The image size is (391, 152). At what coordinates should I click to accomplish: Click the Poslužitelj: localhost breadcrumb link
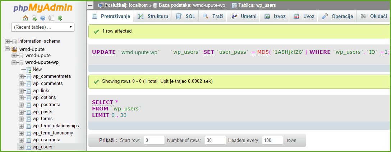(126, 5)
